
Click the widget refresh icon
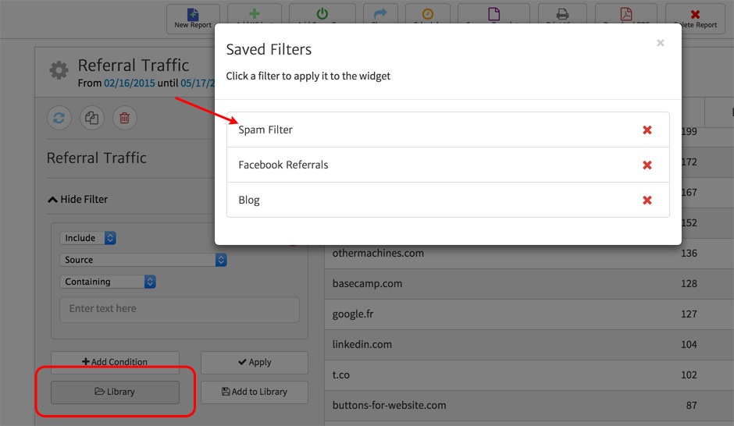(x=59, y=119)
